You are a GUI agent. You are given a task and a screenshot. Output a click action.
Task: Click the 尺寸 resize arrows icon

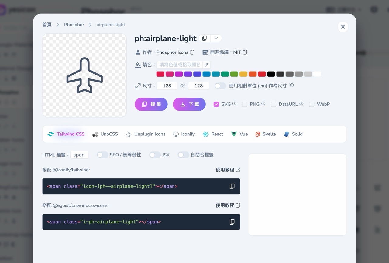coord(138,86)
